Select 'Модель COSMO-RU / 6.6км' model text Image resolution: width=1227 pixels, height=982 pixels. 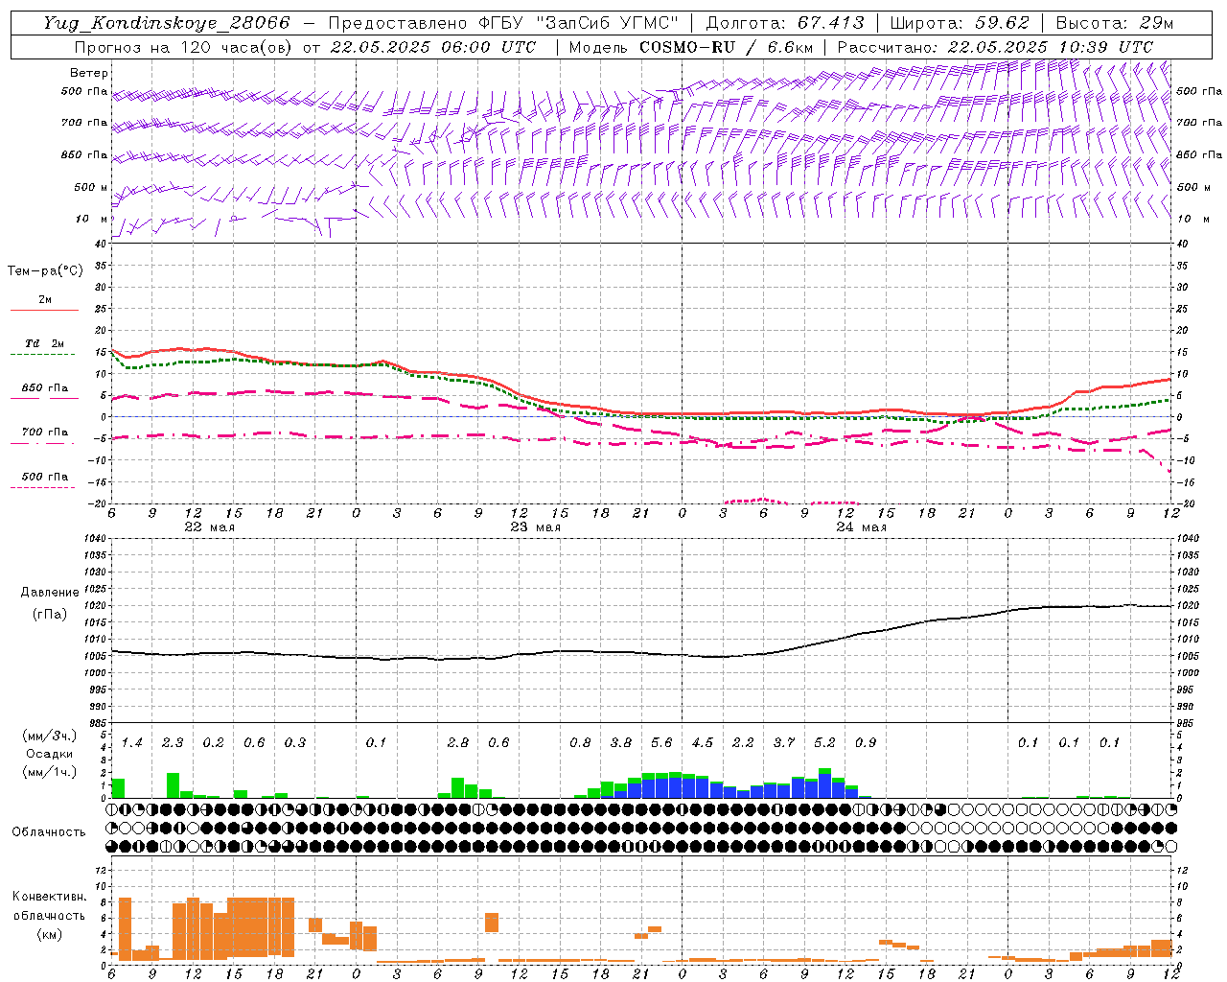point(690,47)
